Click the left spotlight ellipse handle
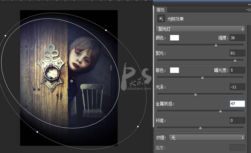The width and height of the screenshot is (251, 153). point(5,36)
